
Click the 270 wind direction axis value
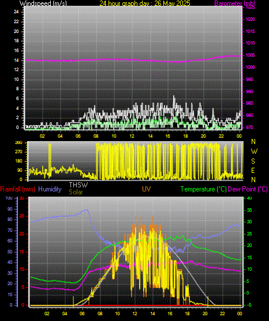[18, 152]
